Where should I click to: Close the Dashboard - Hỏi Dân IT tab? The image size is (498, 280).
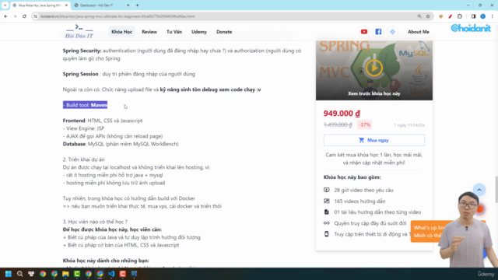point(128,5)
